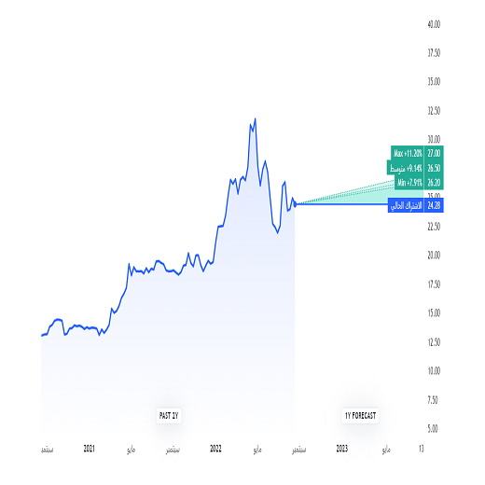Click the current price dot on the chart

click(x=296, y=204)
